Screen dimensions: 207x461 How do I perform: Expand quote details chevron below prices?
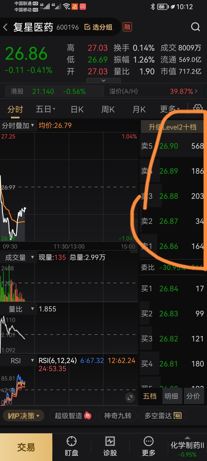[x=103, y=81]
